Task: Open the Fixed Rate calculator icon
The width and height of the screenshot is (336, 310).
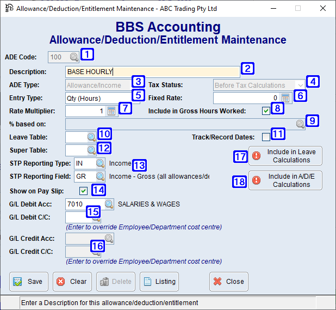Action: (285, 98)
